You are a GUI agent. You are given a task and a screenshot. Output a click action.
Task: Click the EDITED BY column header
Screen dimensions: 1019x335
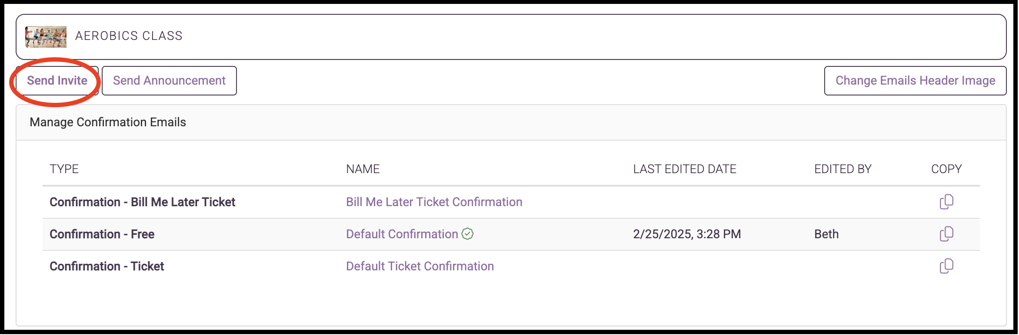click(843, 169)
